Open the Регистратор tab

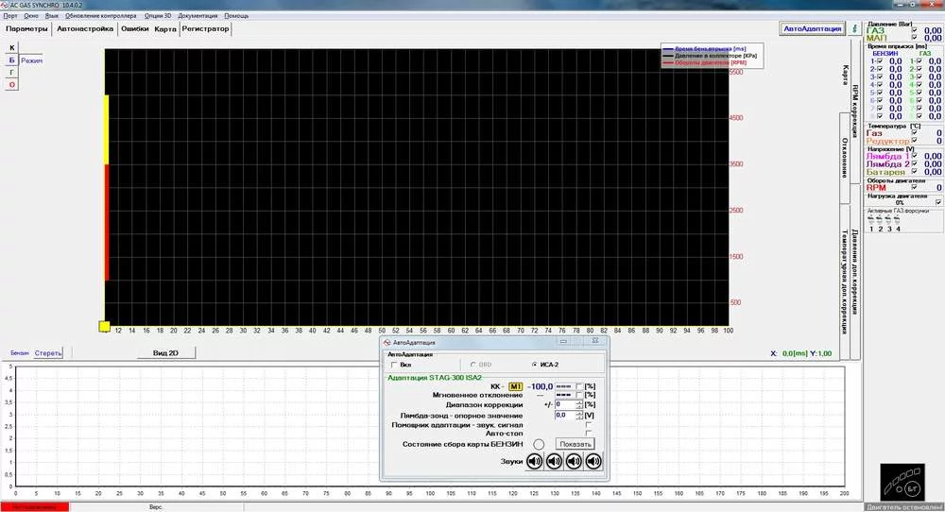coord(206,29)
